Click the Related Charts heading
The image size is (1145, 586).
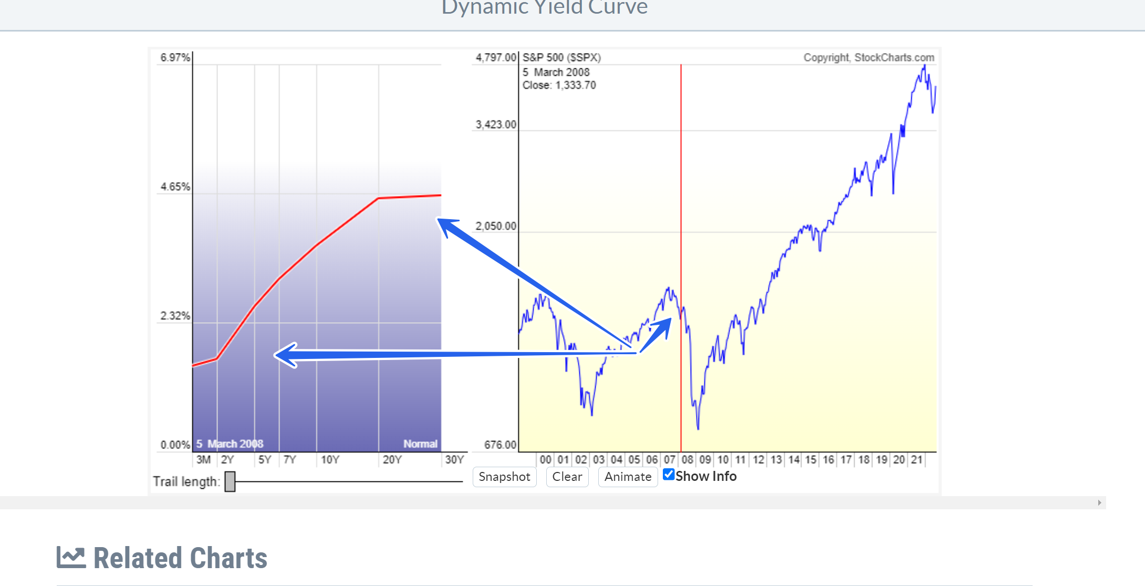click(x=180, y=558)
